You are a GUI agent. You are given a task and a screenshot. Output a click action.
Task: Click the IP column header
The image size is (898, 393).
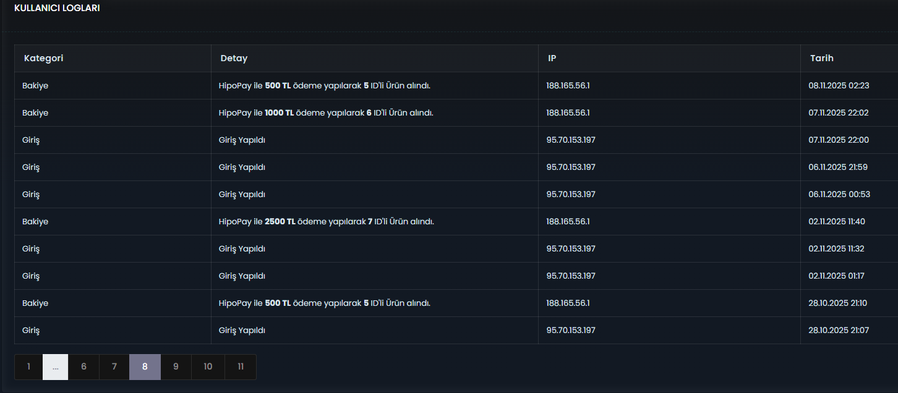(x=552, y=58)
